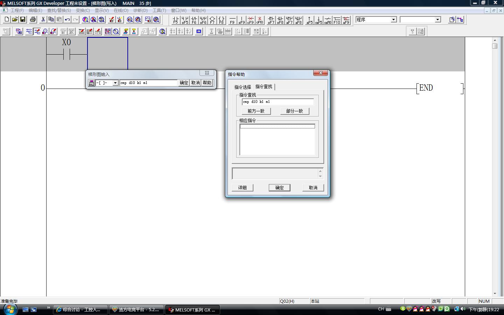Open the 工具(T) menu
This screenshot has width=504, height=315.
(x=159, y=10)
